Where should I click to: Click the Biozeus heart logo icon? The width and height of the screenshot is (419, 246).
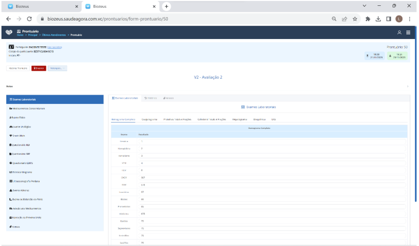(8, 32)
